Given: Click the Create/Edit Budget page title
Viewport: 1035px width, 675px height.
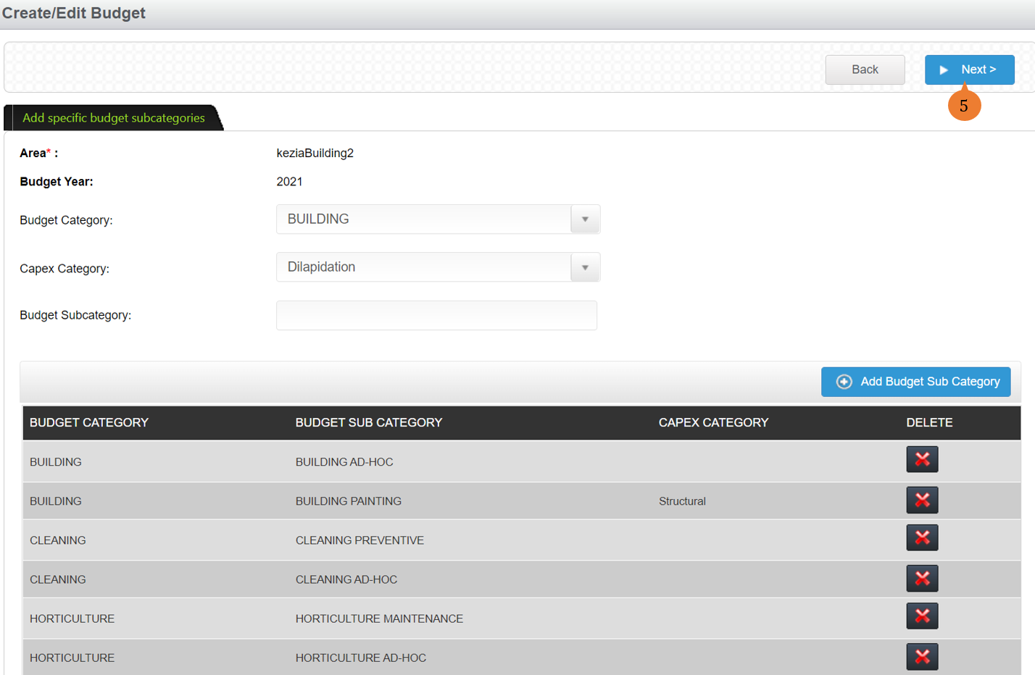Looking at the screenshot, I should (74, 13).
